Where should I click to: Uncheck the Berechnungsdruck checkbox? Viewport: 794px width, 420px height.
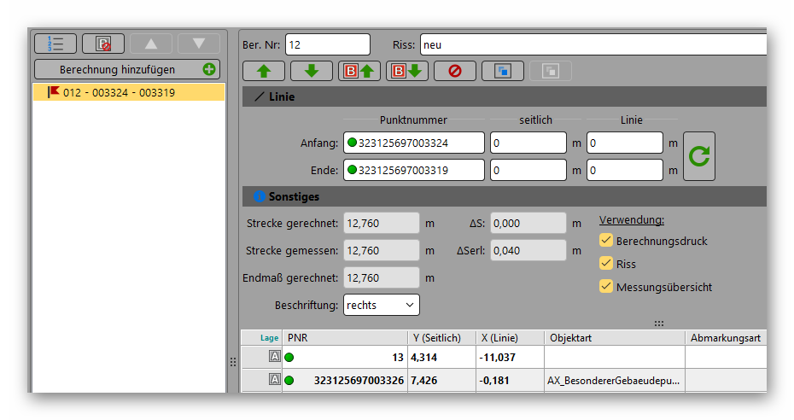pos(606,241)
